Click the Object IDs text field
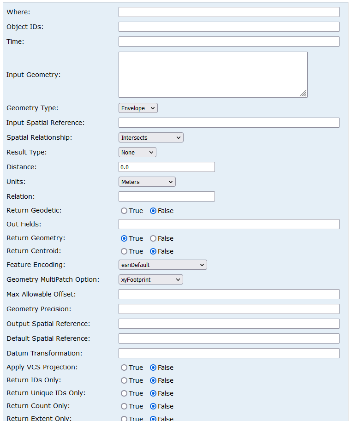 point(229,27)
